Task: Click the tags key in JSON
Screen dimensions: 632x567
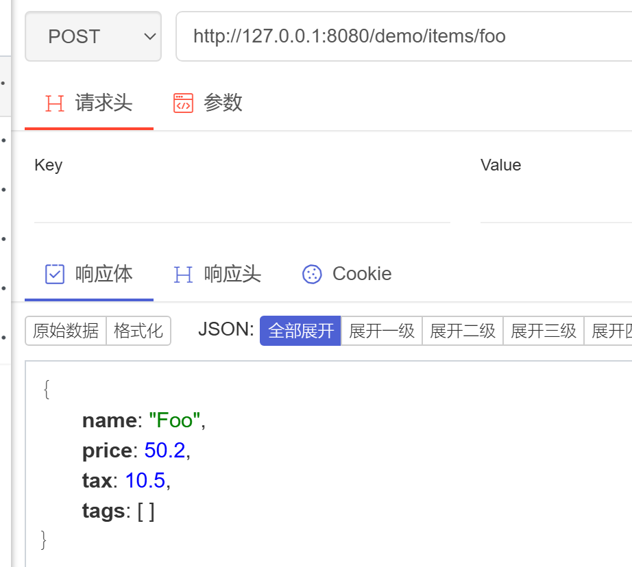Action: coord(104,511)
